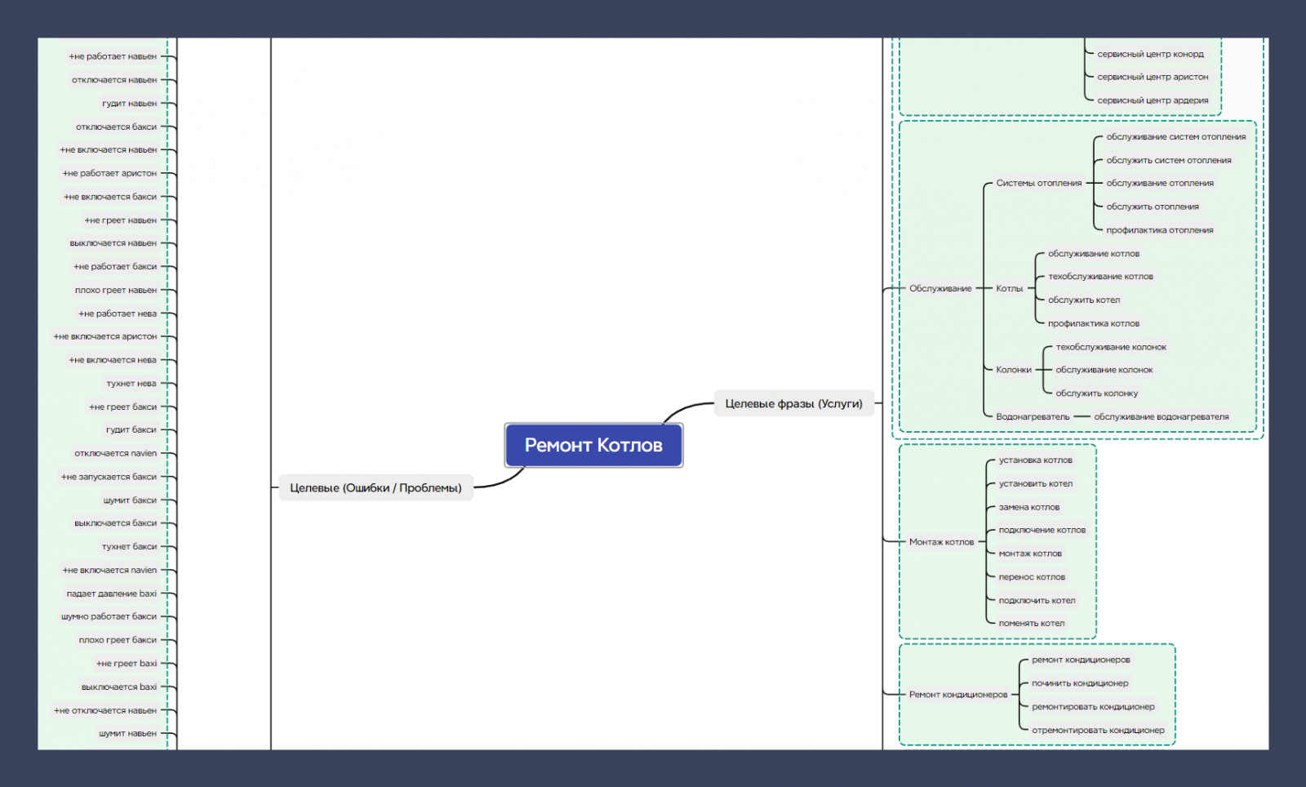Select the central node Ремонт Котлов
1306x787 pixels.
(593, 445)
